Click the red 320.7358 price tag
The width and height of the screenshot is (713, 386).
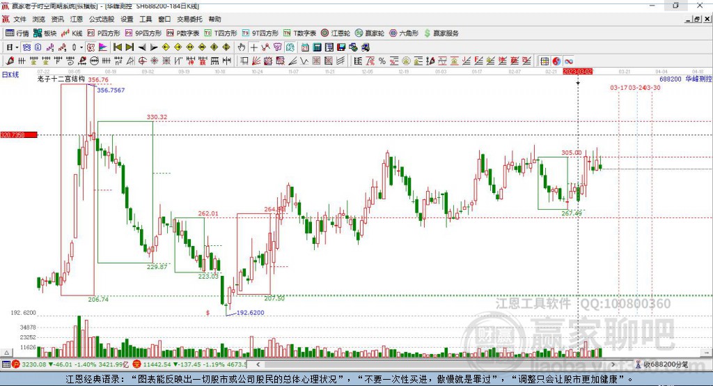(x=19, y=134)
